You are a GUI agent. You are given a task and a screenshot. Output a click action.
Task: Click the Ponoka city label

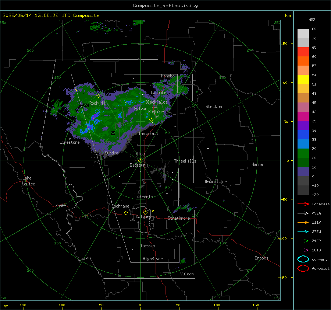coord(168,76)
